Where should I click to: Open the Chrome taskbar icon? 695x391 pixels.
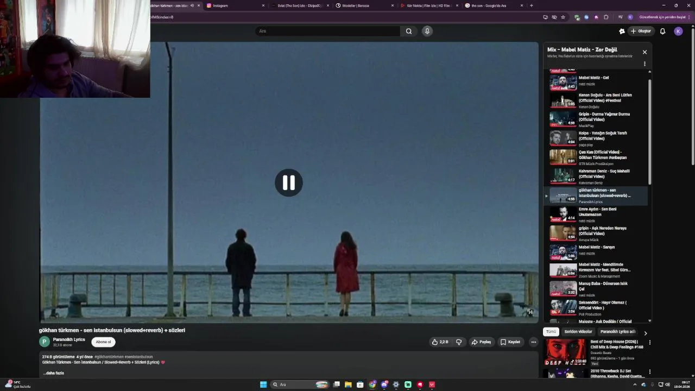tap(372, 384)
